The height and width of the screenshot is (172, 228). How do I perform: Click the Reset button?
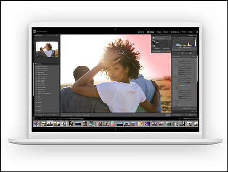click(191, 115)
